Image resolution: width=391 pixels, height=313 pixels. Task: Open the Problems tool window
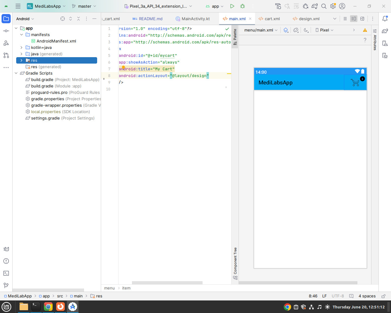pyautogui.click(x=6, y=261)
